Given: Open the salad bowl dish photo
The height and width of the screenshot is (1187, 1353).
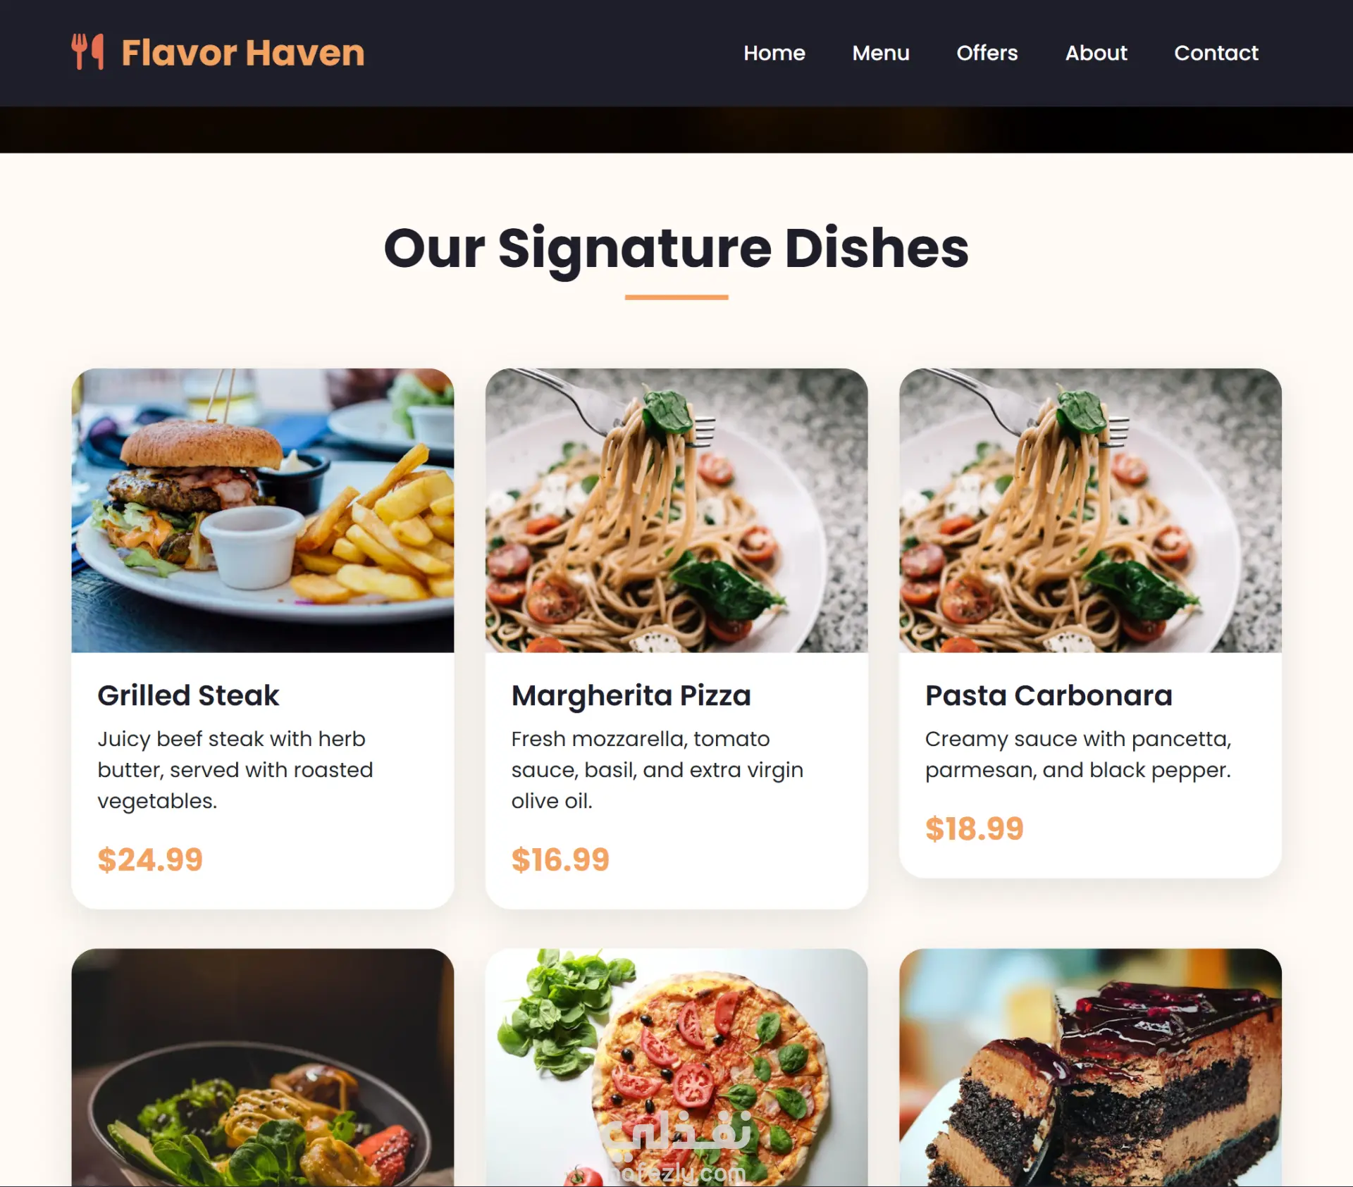Looking at the screenshot, I should (262, 1068).
